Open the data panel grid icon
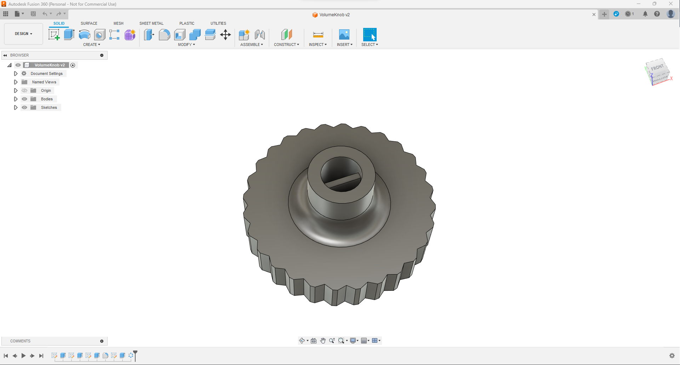This screenshot has width=680, height=365. [x=6, y=14]
